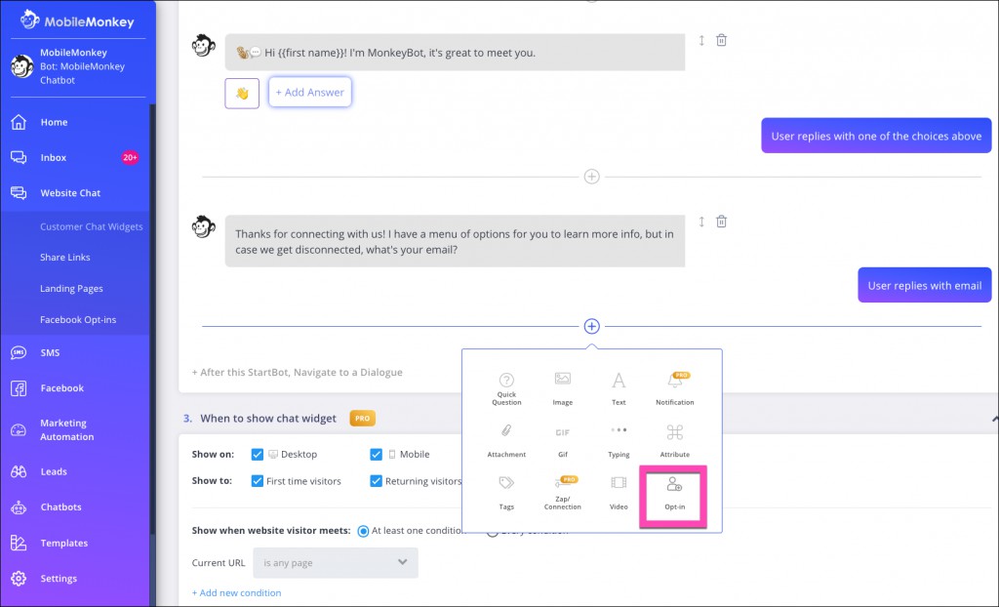Screen dimensions: 999x607
Task: Select the Attribute widget
Action: tap(675, 440)
